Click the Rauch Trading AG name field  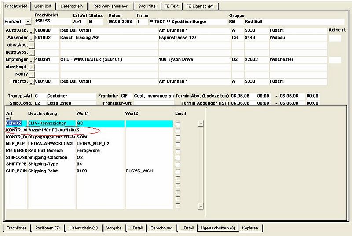point(109,38)
